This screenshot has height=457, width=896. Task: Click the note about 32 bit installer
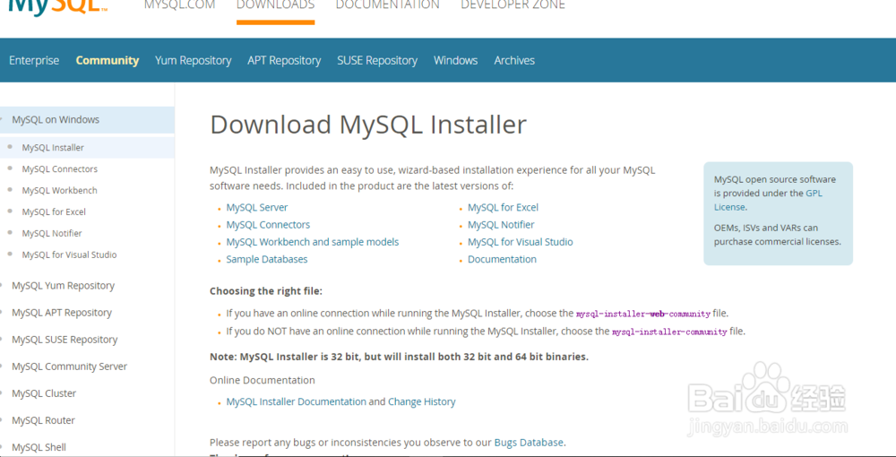[x=399, y=357]
